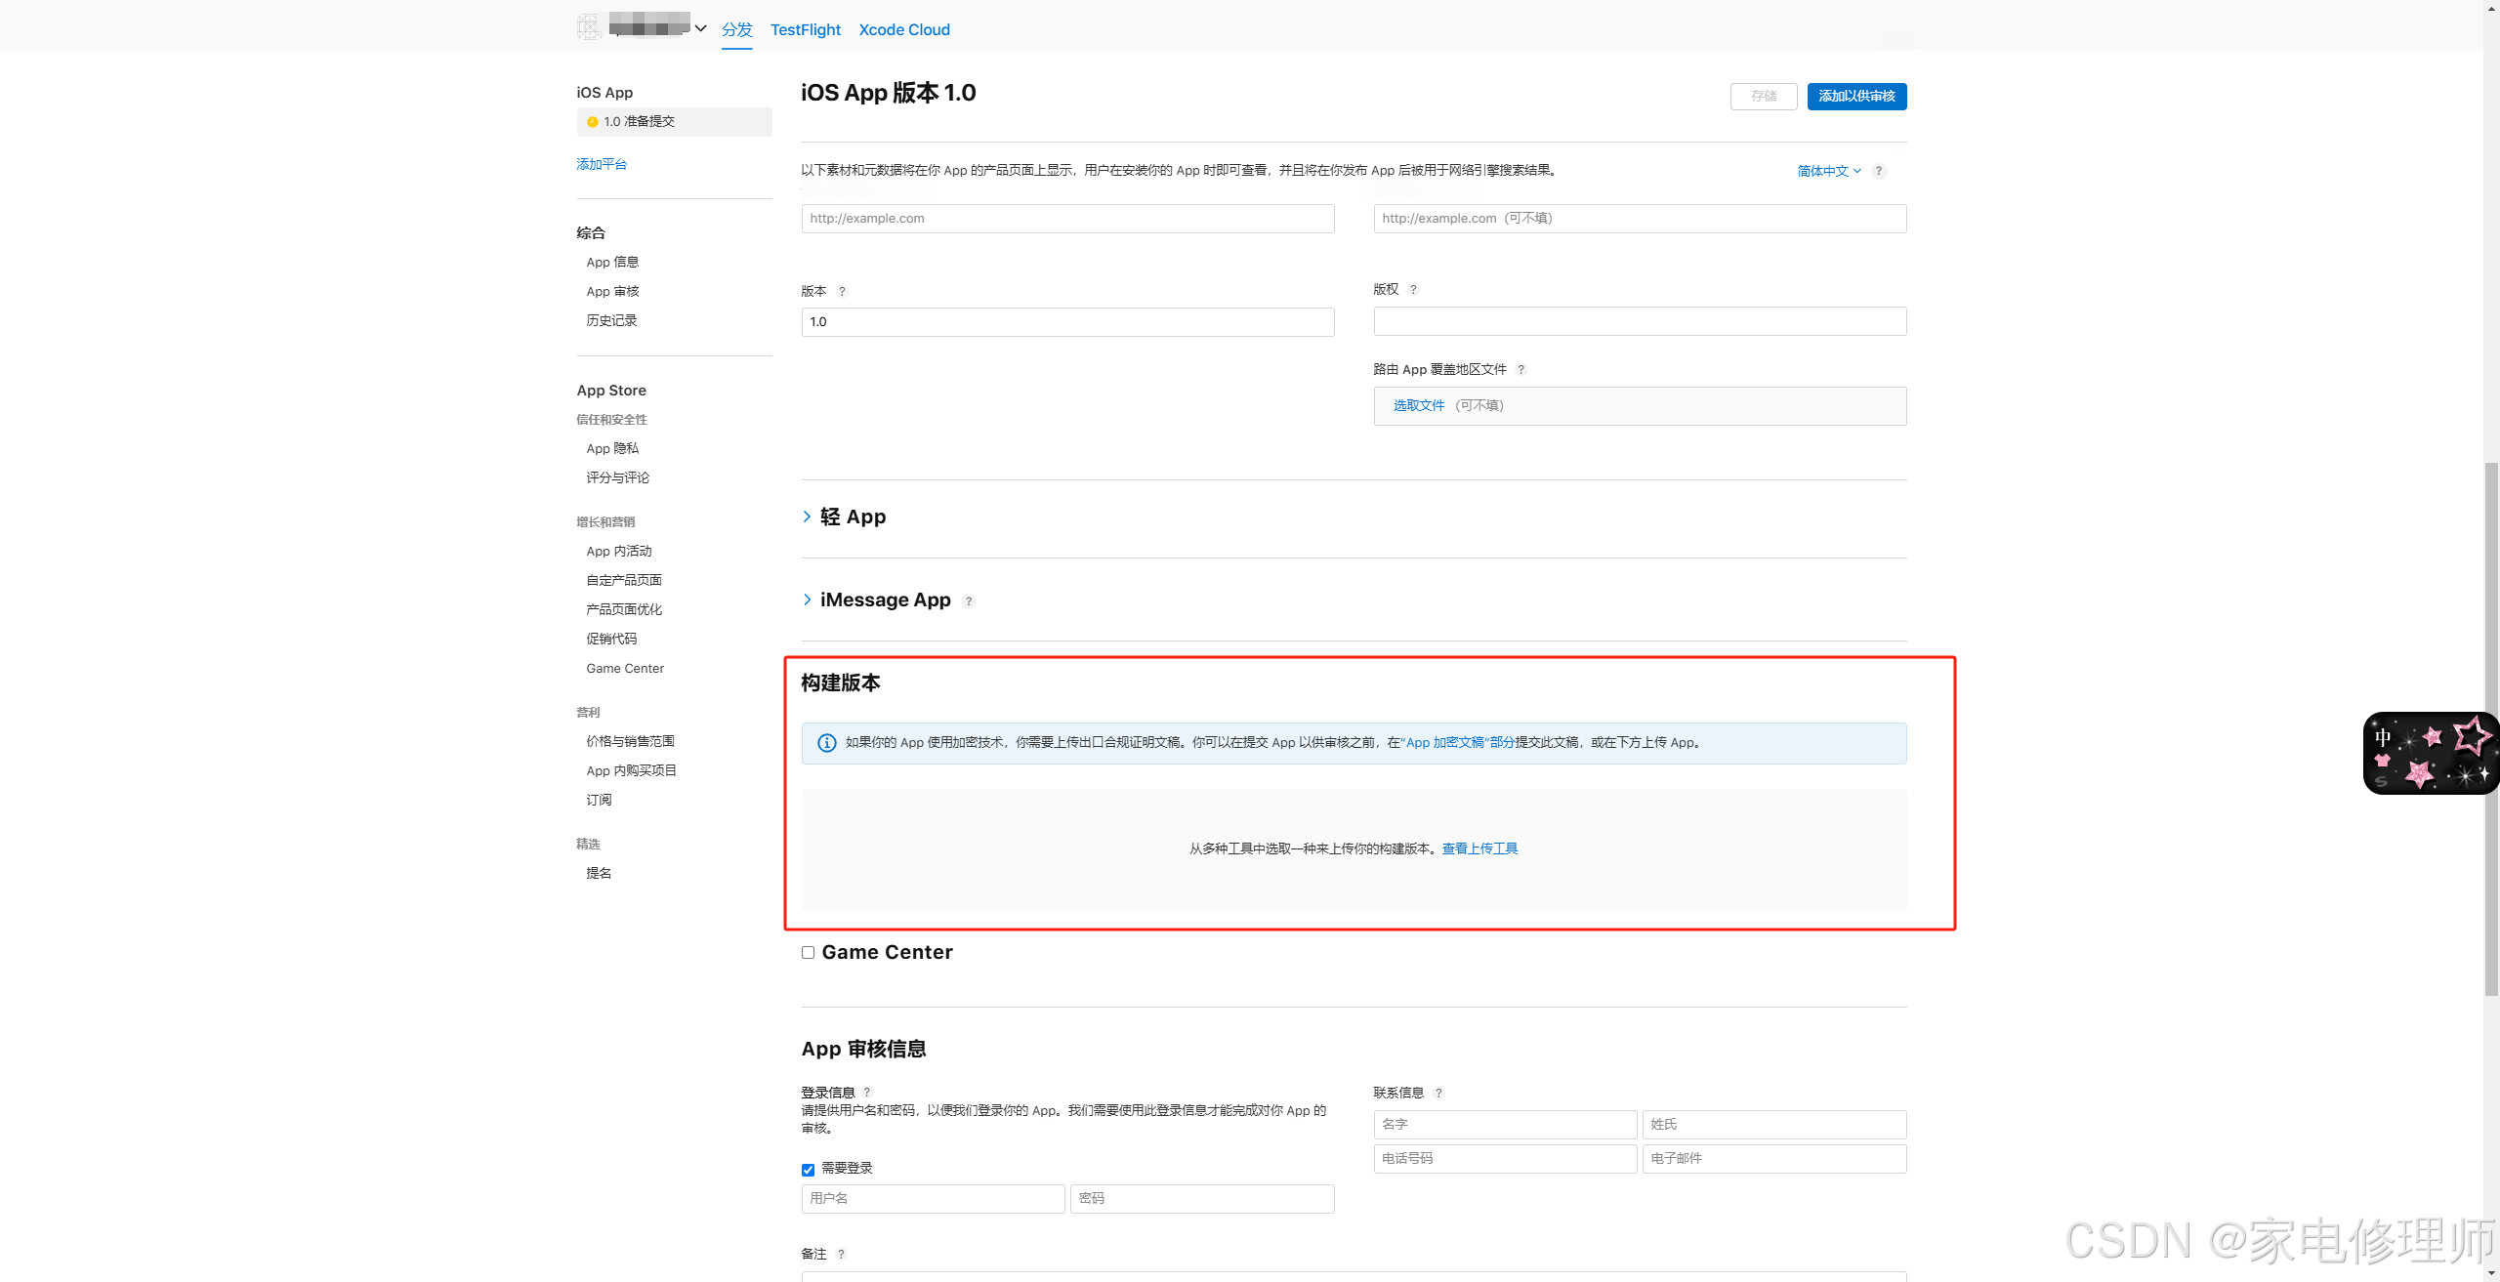Switch to the TestFlight tab
The width and height of the screenshot is (2500, 1282).
pos(805,29)
